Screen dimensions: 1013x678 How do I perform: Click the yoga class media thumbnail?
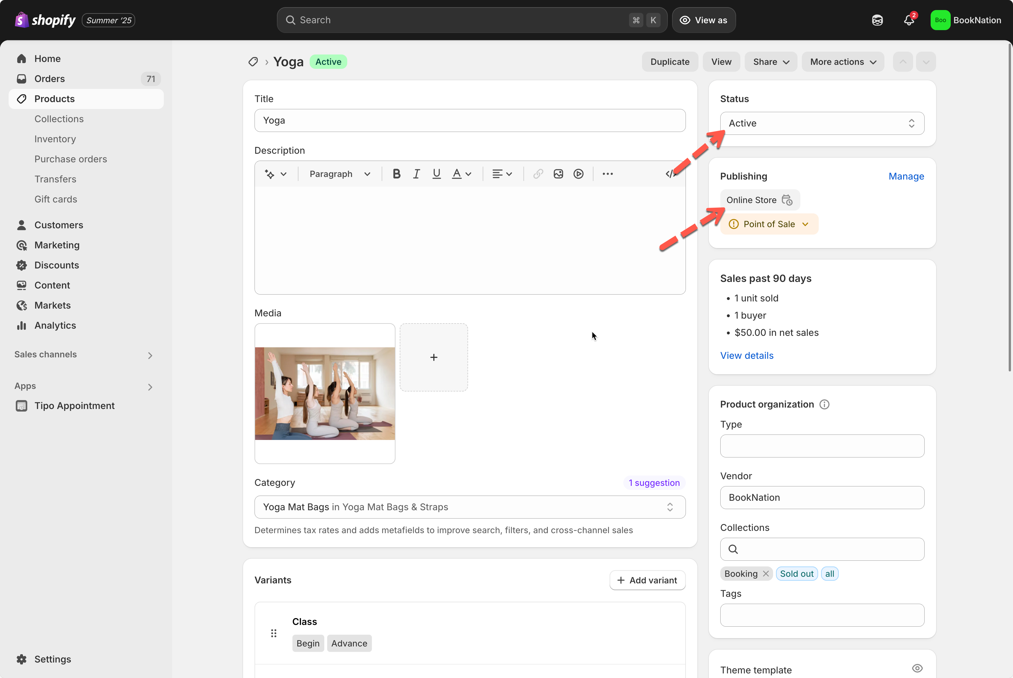[x=324, y=393]
